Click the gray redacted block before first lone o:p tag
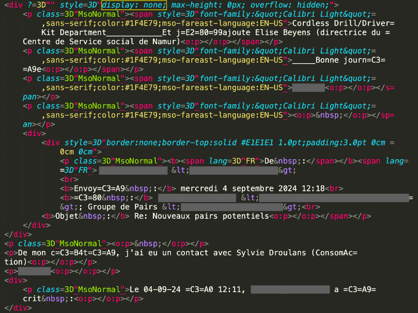This screenshot has width=418, height=313. coord(309,88)
